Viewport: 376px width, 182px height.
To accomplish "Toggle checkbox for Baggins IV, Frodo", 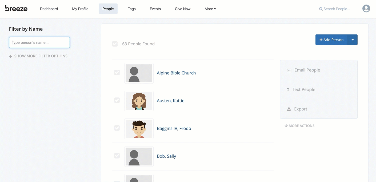I will pyautogui.click(x=117, y=128).
